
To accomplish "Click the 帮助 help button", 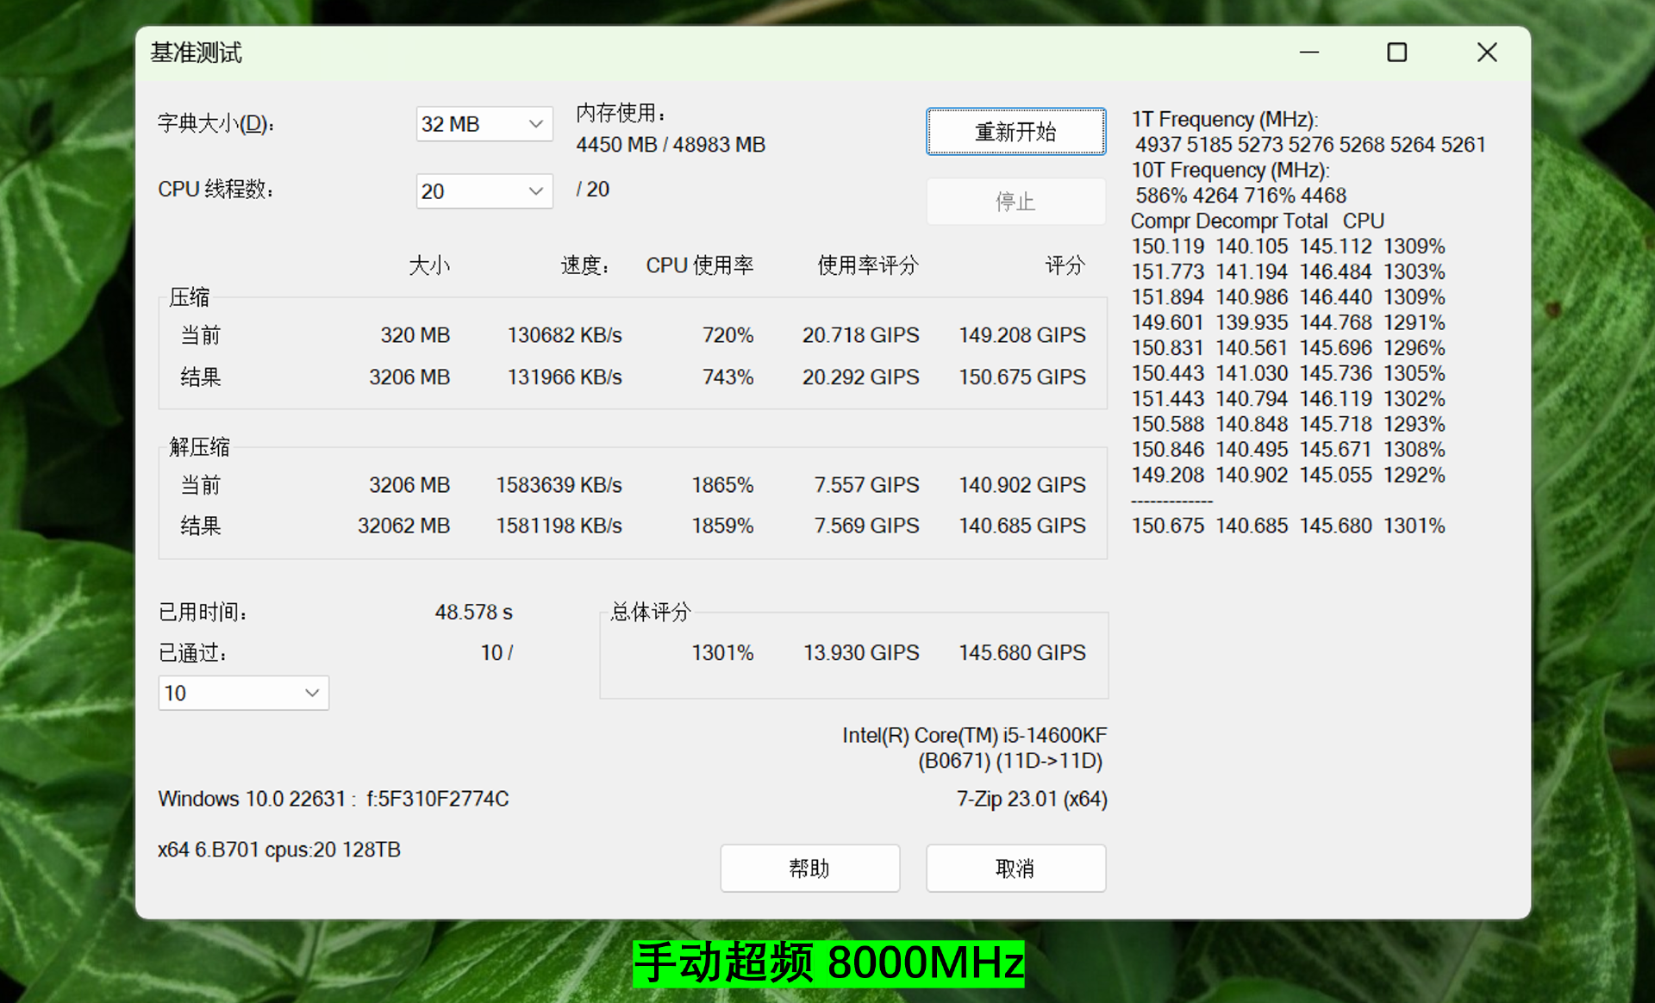I will [x=809, y=868].
